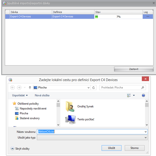Select Oblíbené položky tree item
The width and height of the screenshot is (156, 156).
tap(26, 103)
